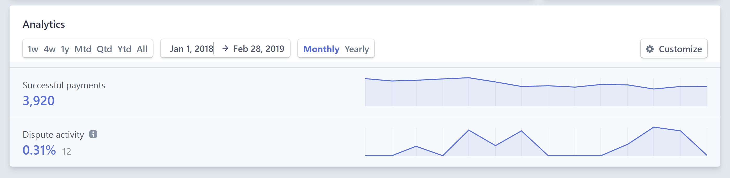Click the Dispute activity rate 0.31%

39,150
